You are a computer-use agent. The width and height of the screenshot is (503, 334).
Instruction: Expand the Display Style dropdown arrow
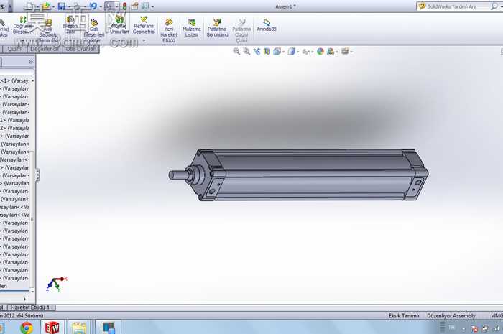(x=297, y=52)
